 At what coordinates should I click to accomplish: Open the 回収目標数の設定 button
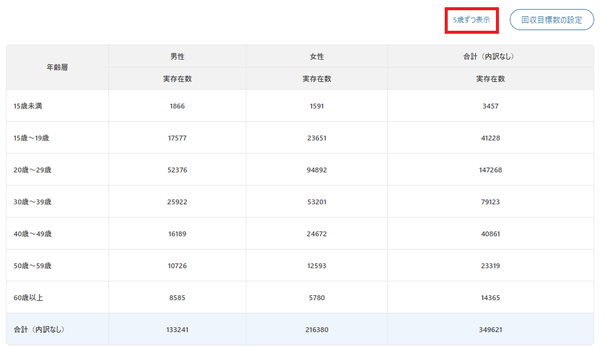click(551, 20)
